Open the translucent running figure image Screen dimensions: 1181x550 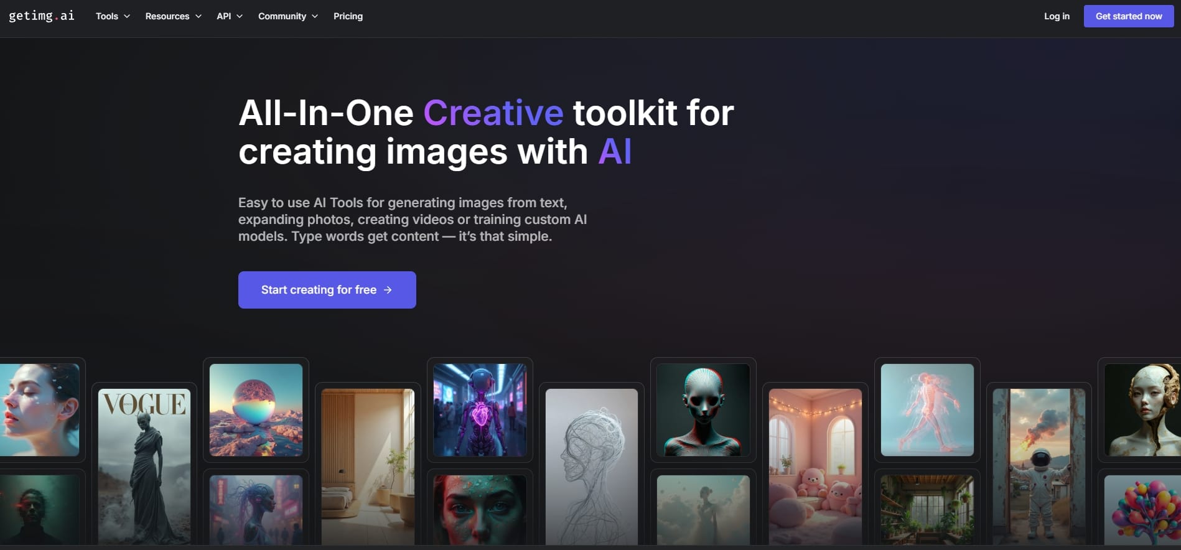click(x=927, y=410)
